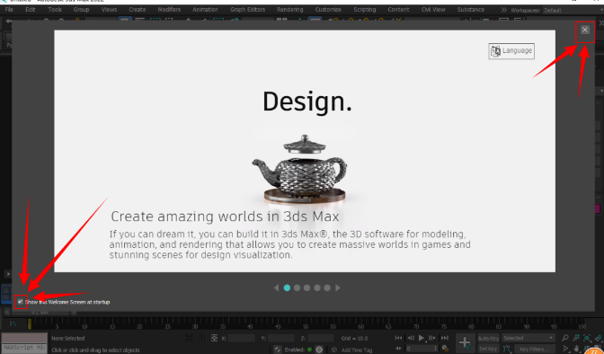Viewport: 604px width, 354px height.
Task: Click the green Enabled indicator
Action: 309,350
